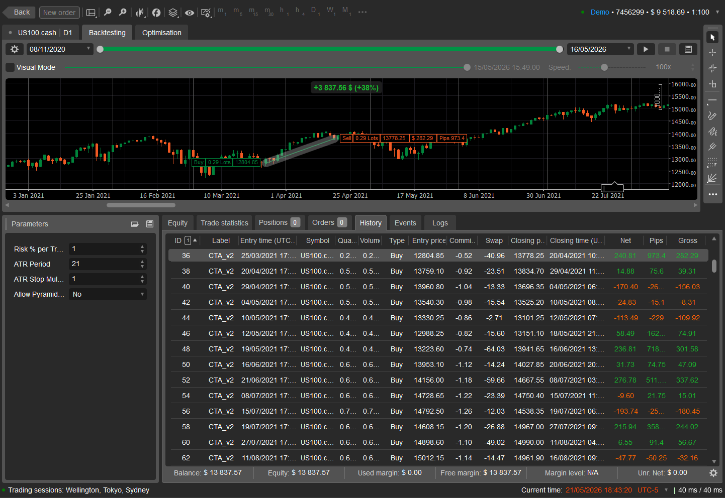Image resolution: width=725 pixels, height=498 pixels.
Task: Toggle the eye visibility icon in toolbar
Action: [x=190, y=13]
